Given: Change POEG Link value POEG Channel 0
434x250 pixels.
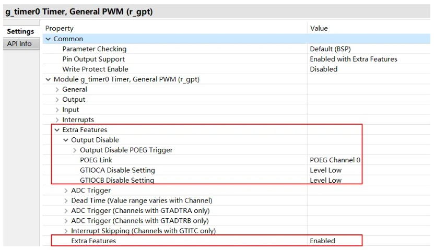Looking at the screenshot, I should point(335,160).
